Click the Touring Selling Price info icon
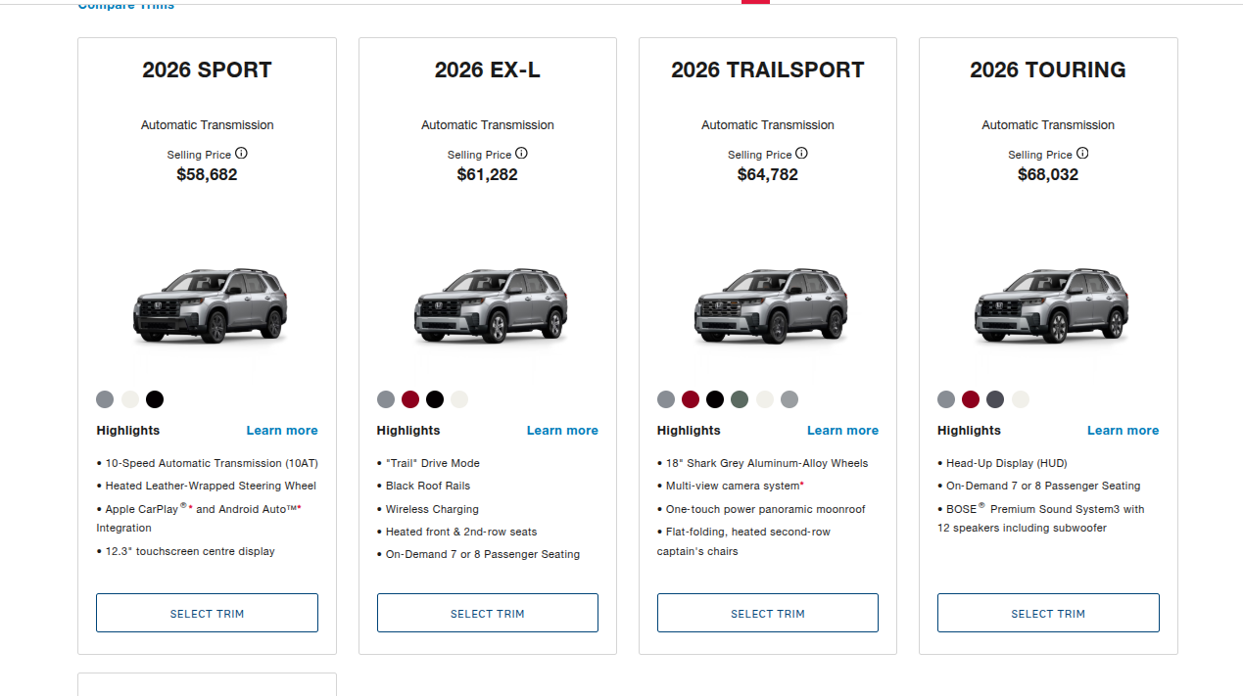 (x=1082, y=154)
